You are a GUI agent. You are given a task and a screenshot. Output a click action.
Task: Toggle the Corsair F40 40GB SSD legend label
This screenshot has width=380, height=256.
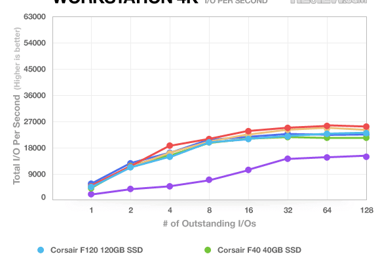click(259, 250)
